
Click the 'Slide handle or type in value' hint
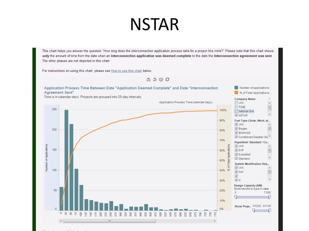click(x=251, y=189)
